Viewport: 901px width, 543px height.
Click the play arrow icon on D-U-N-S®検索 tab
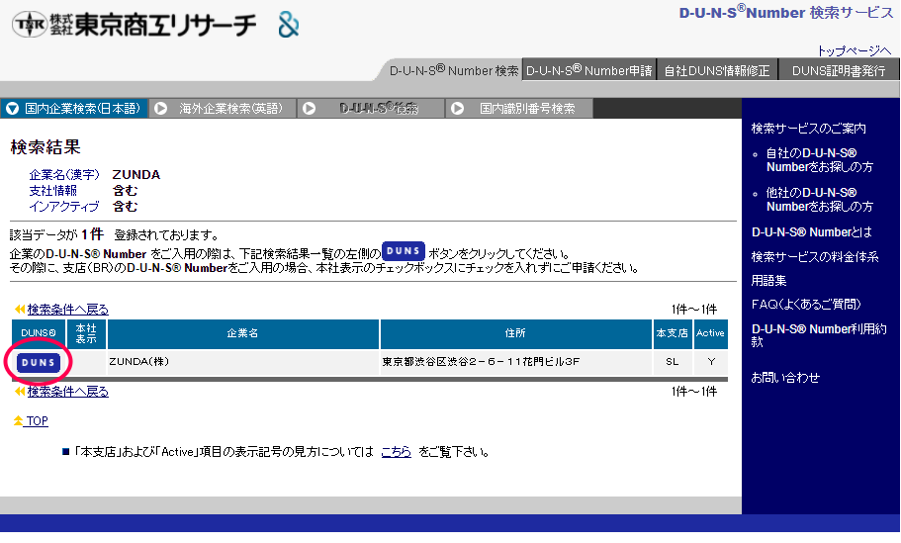click(x=309, y=108)
